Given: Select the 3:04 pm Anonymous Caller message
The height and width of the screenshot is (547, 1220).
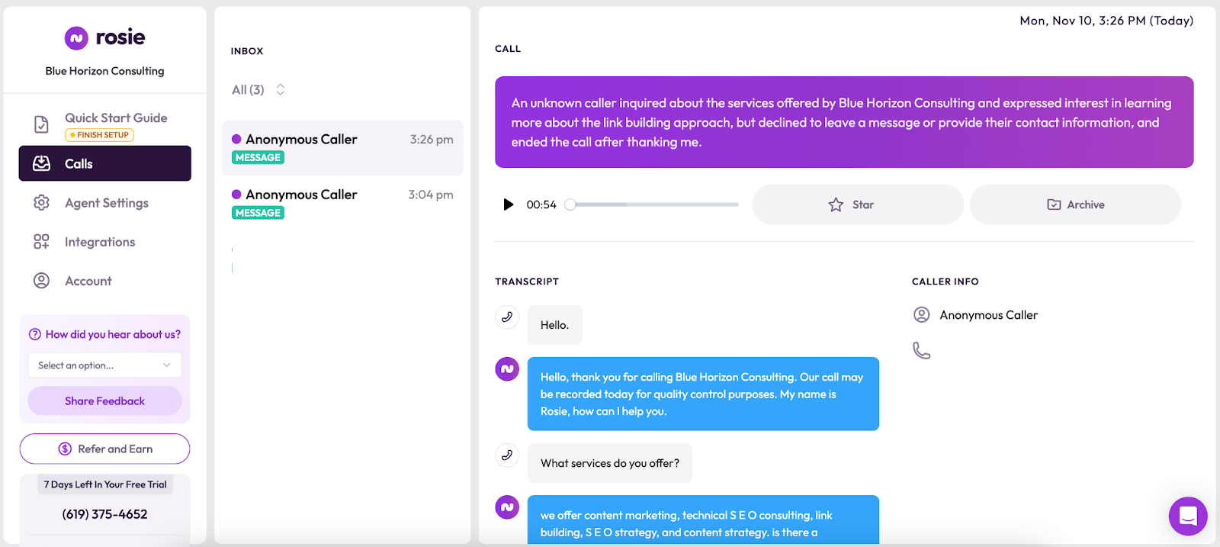Looking at the screenshot, I should pyautogui.click(x=342, y=203).
